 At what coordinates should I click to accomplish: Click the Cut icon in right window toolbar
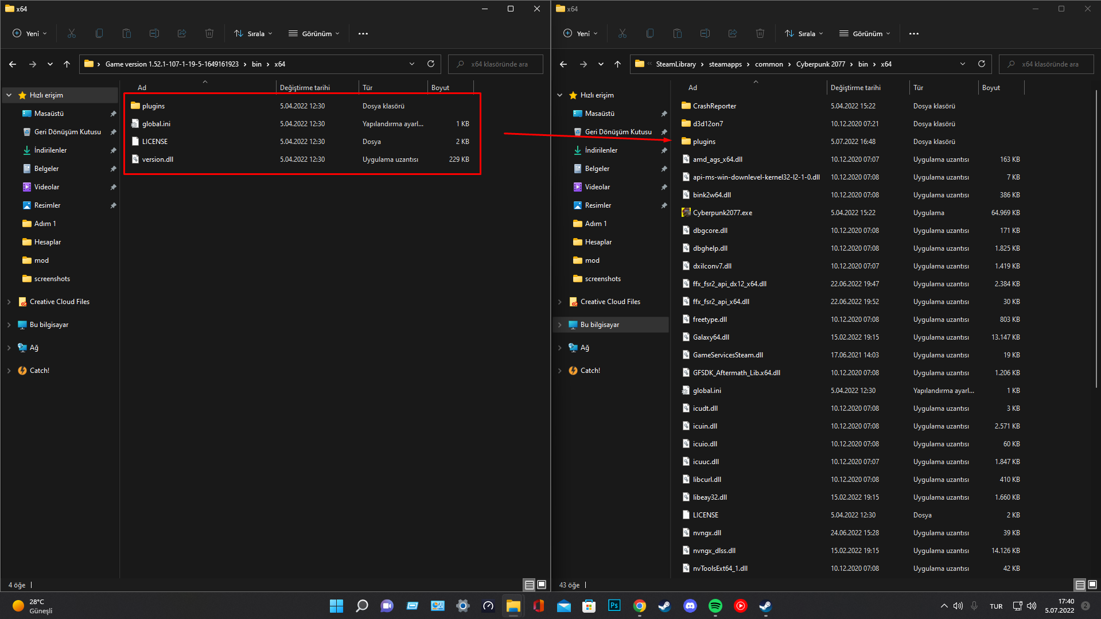tap(623, 33)
